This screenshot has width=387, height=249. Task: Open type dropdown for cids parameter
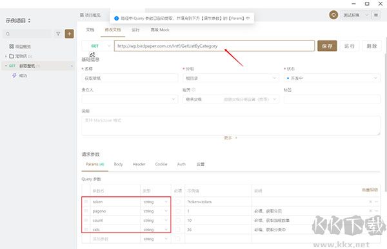[155, 230]
